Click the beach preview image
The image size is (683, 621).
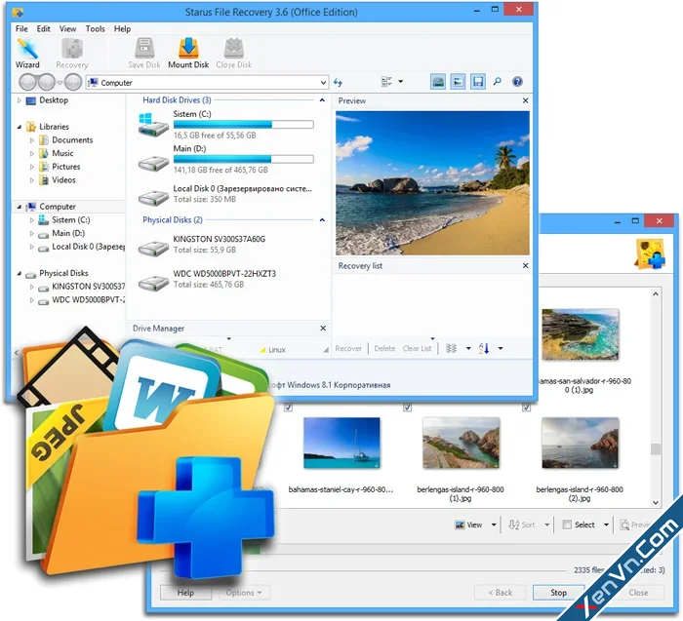(432, 182)
